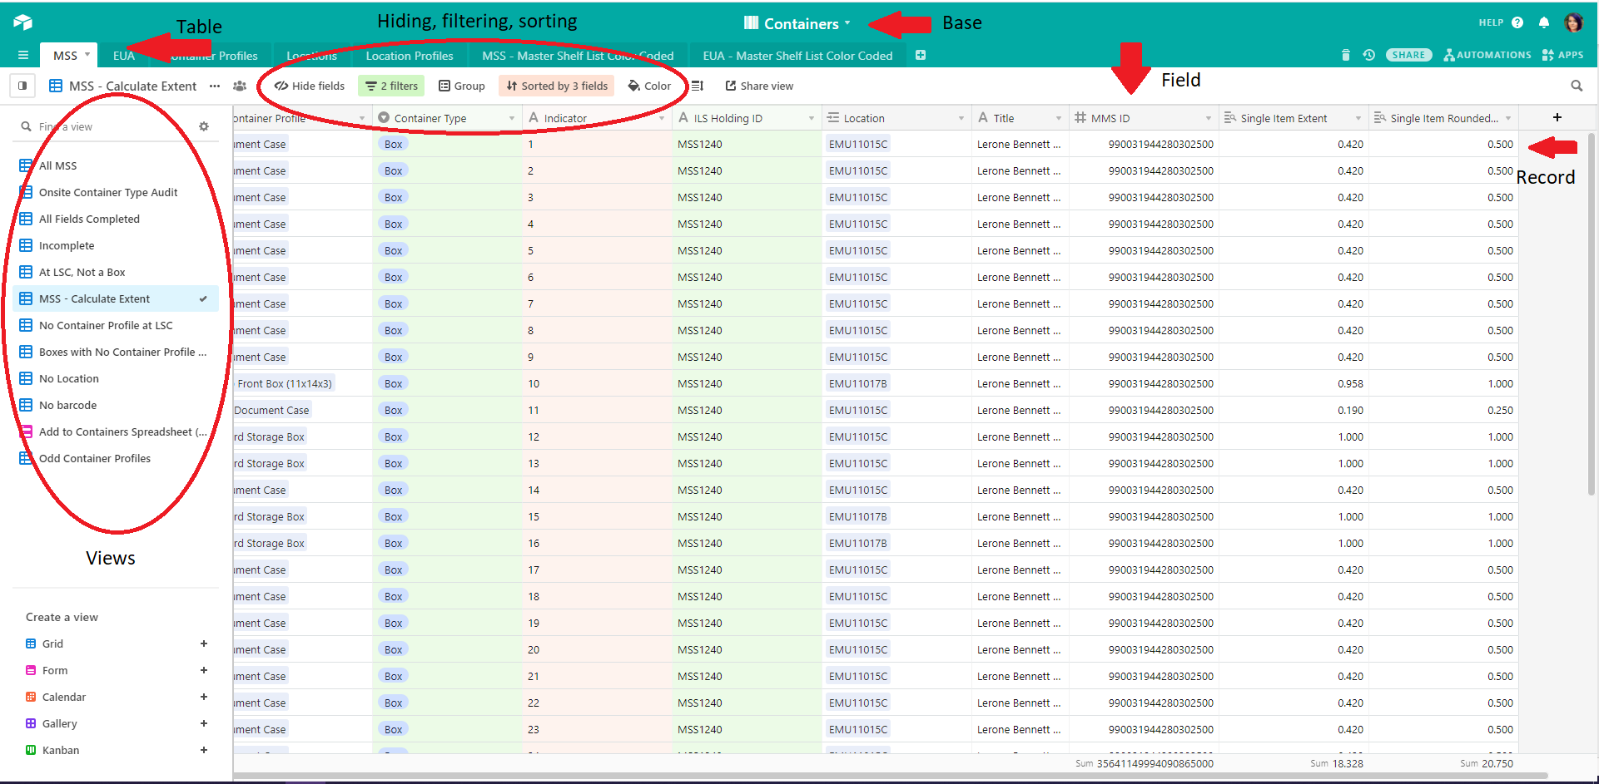Switch to the Location Profiles tab
Screen dimensions: 1599x784
pos(410,56)
